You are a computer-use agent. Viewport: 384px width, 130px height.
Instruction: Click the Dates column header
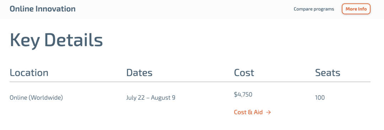(139, 73)
